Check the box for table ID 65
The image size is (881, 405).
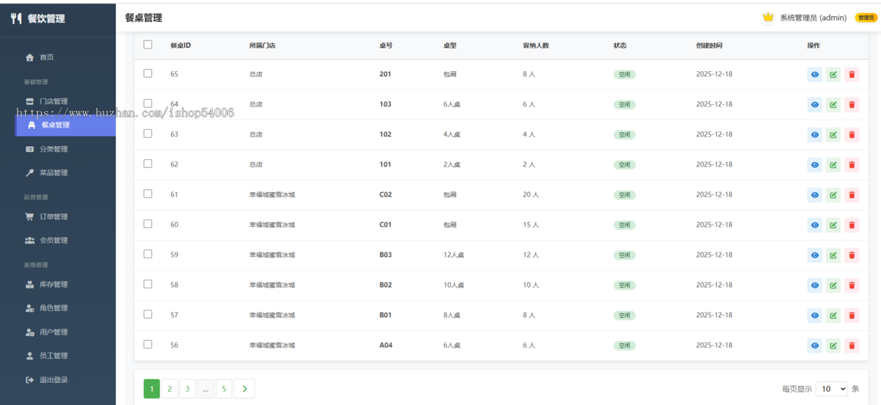click(148, 73)
